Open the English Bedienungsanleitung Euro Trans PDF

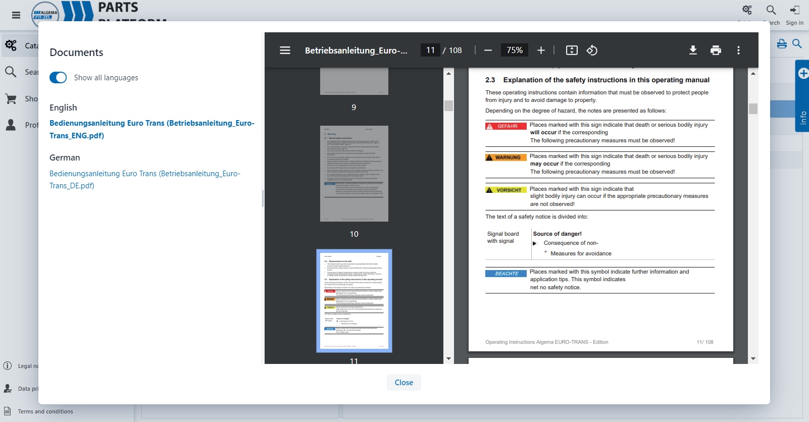[152, 129]
